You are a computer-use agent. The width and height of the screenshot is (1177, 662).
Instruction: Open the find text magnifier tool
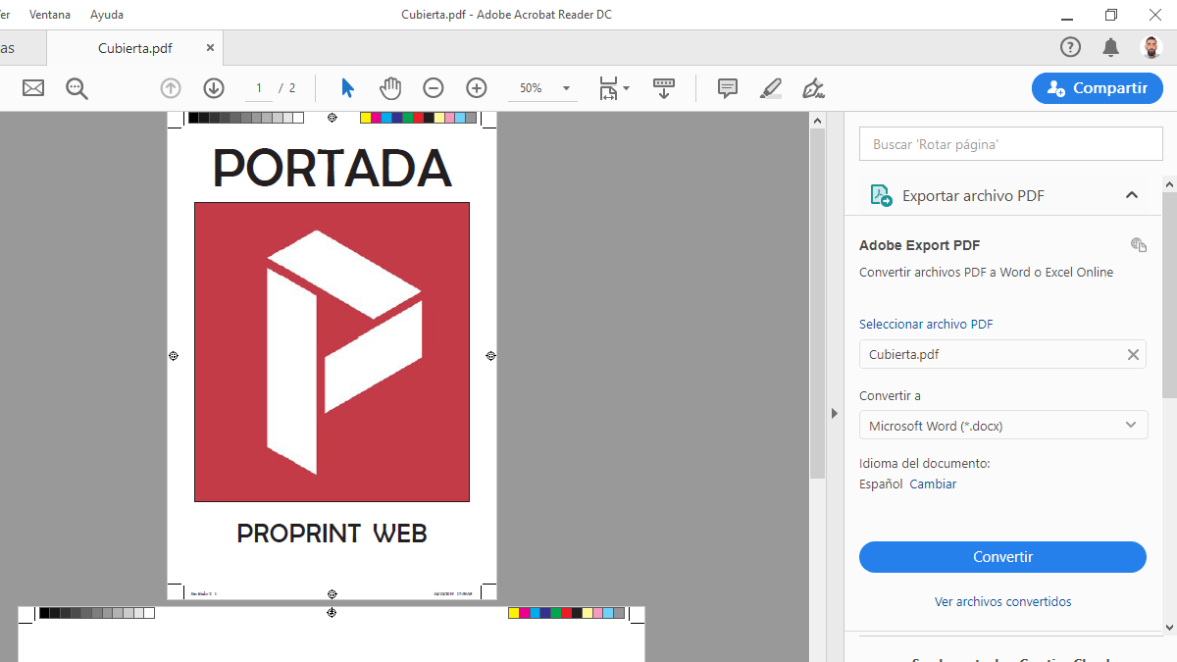[77, 88]
